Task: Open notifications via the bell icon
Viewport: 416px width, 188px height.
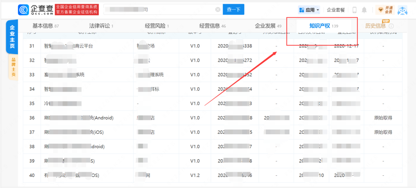Action: (364, 10)
